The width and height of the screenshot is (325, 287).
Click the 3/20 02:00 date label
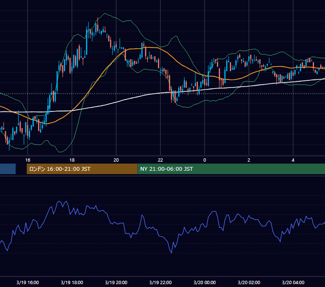point(249,282)
